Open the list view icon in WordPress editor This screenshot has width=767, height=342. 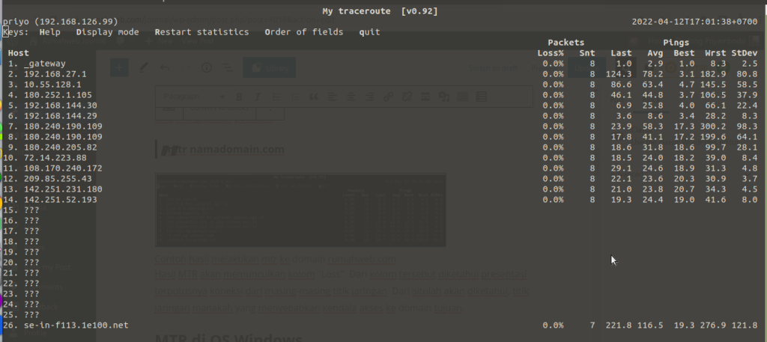pyautogui.click(x=227, y=67)
